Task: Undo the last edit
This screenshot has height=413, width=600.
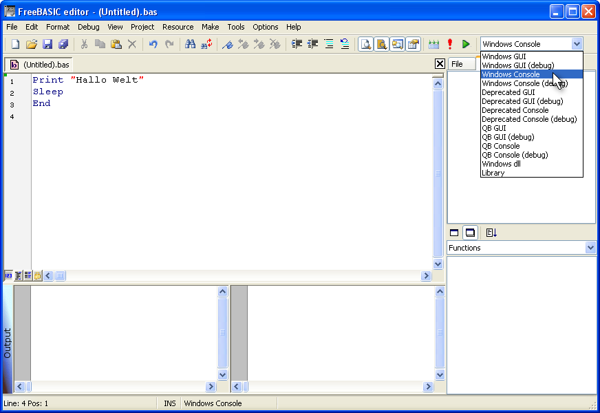Action: click(153, 44)
